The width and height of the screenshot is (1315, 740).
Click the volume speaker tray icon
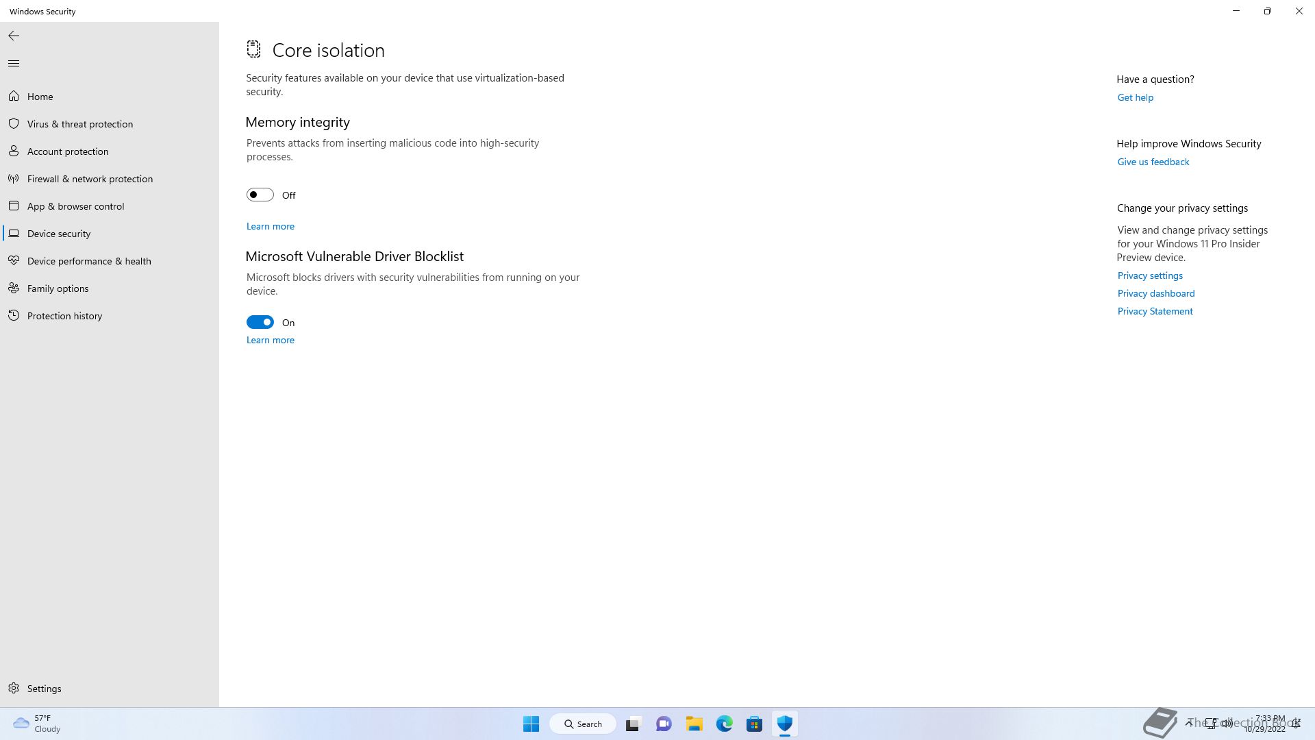coord(1227,723)
